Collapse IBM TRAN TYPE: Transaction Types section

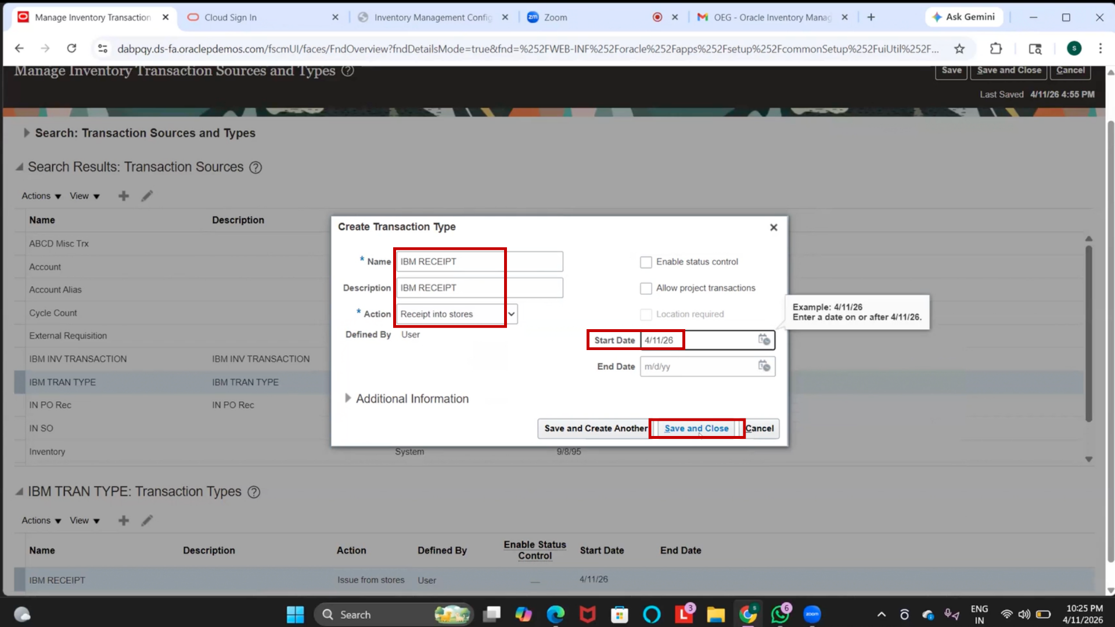click(x=19, y=492)
